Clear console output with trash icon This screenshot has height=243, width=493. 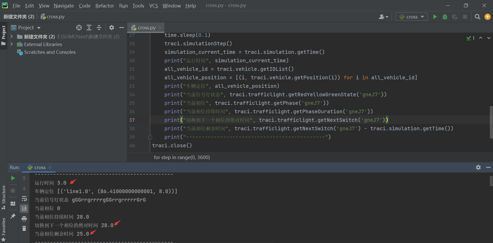click(24, 228)
